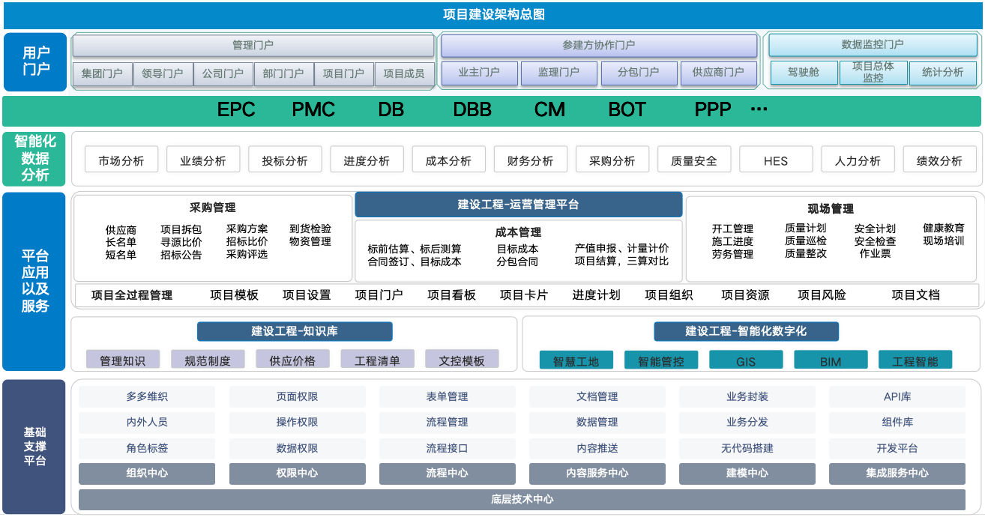This screenshot has height=517, width=985.
Task: Open the 内容服务中心 bar
Action: [597, 474]
